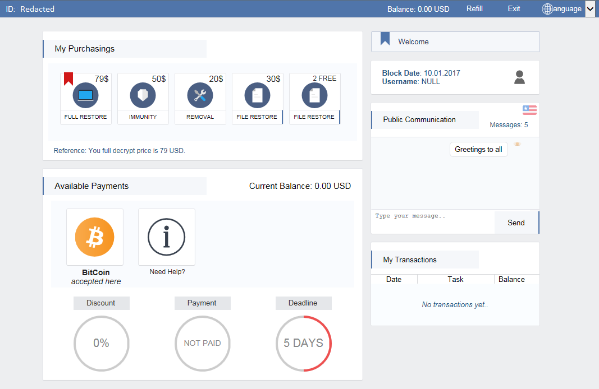Click the globe icon beside Language
This screenshot has height=389, width=599.
[547, 9]
